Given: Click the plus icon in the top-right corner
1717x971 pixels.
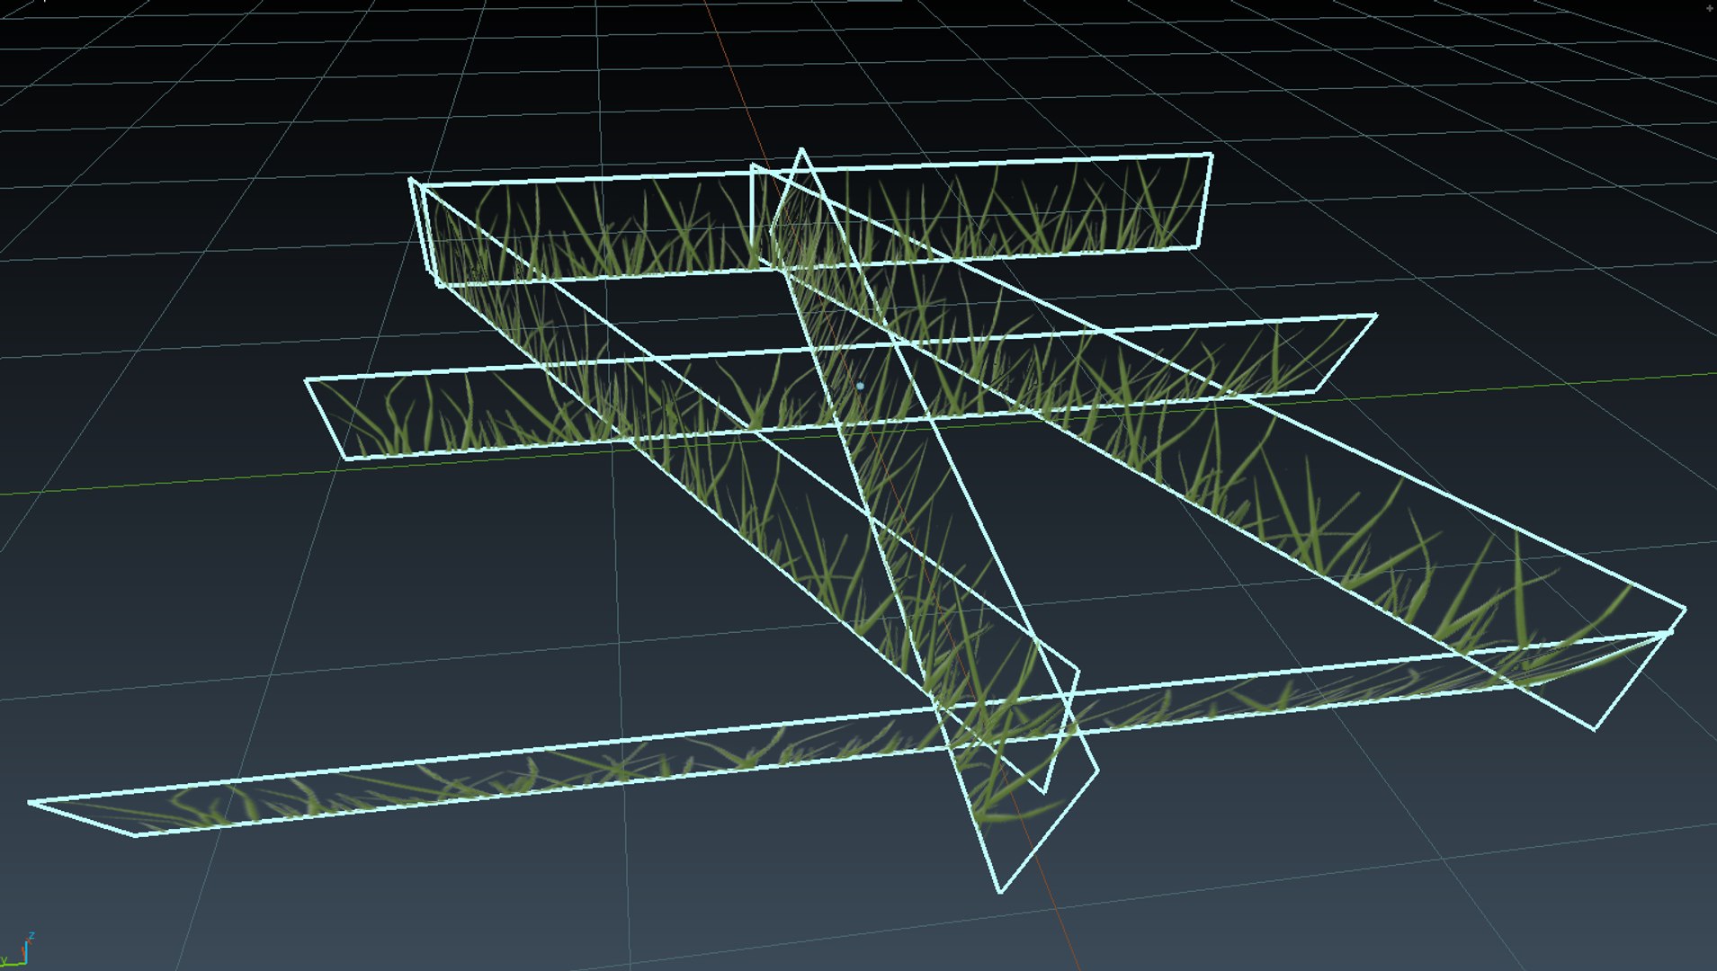Looking at the screenshot, I should coord(1710,7).
